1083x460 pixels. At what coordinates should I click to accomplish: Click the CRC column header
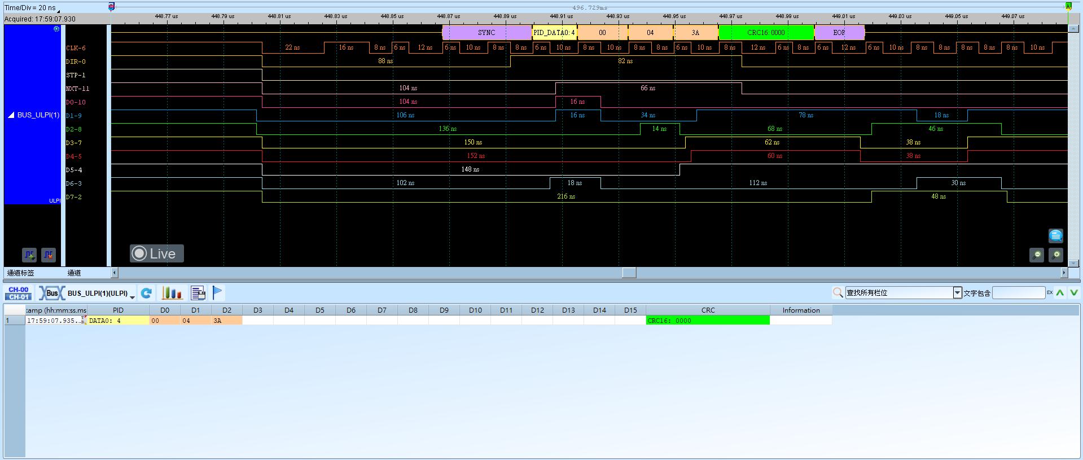(708, 310)
